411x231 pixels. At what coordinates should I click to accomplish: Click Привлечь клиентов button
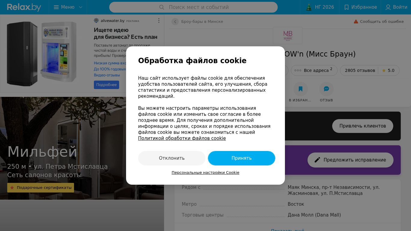[363, 126]
